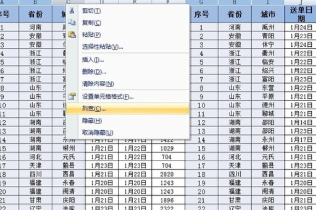316x210 pixels.
Task: Click cell 庆阳 in column C
Action: click(68, 200)
